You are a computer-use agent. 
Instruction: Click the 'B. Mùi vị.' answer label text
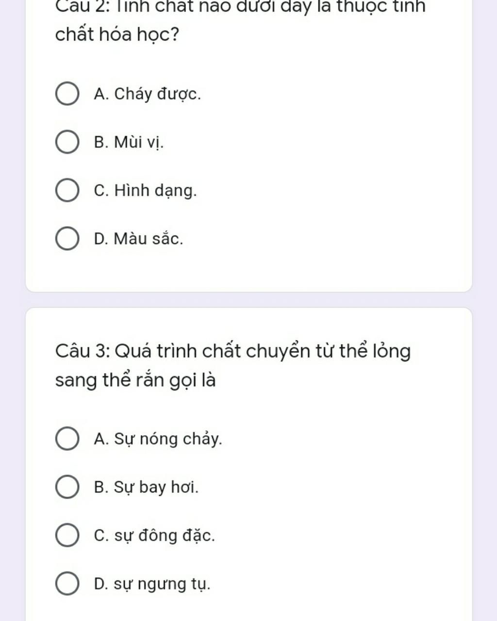click(129, 143)
